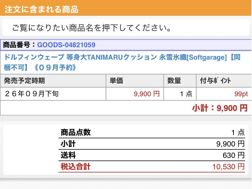The height and width of the screenshot is (189, 252).
Task: Click the 発売予定時期 column header
Action: (x=53, y=81)
